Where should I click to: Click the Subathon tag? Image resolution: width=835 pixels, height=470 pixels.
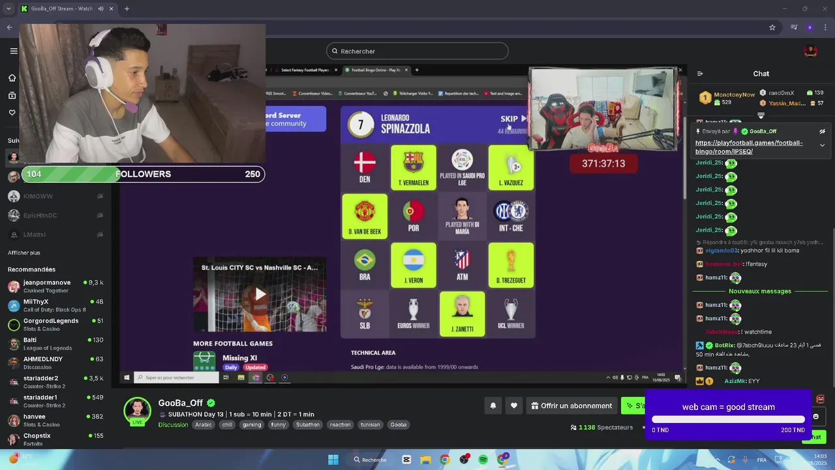[x=308, y=424]
